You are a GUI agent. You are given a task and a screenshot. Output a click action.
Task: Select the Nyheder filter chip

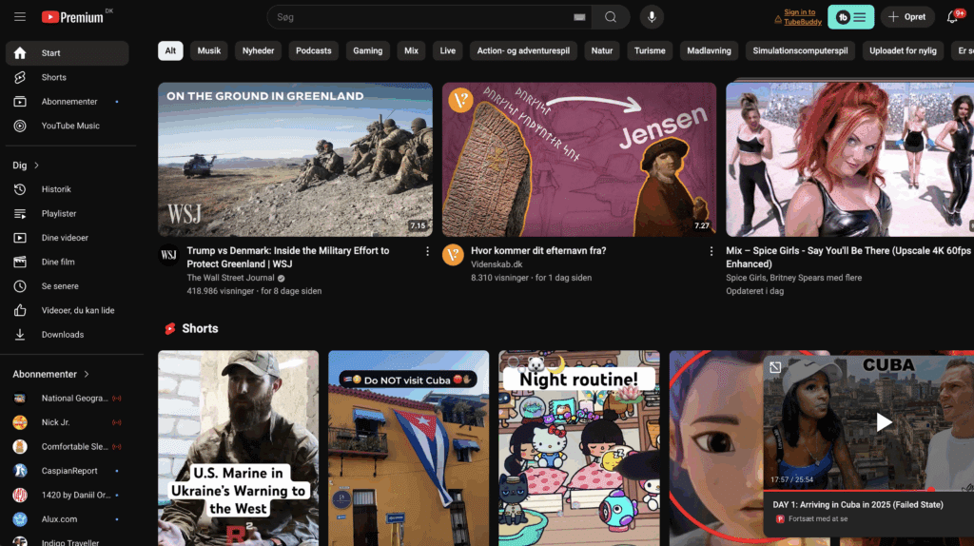pos(258,51)
